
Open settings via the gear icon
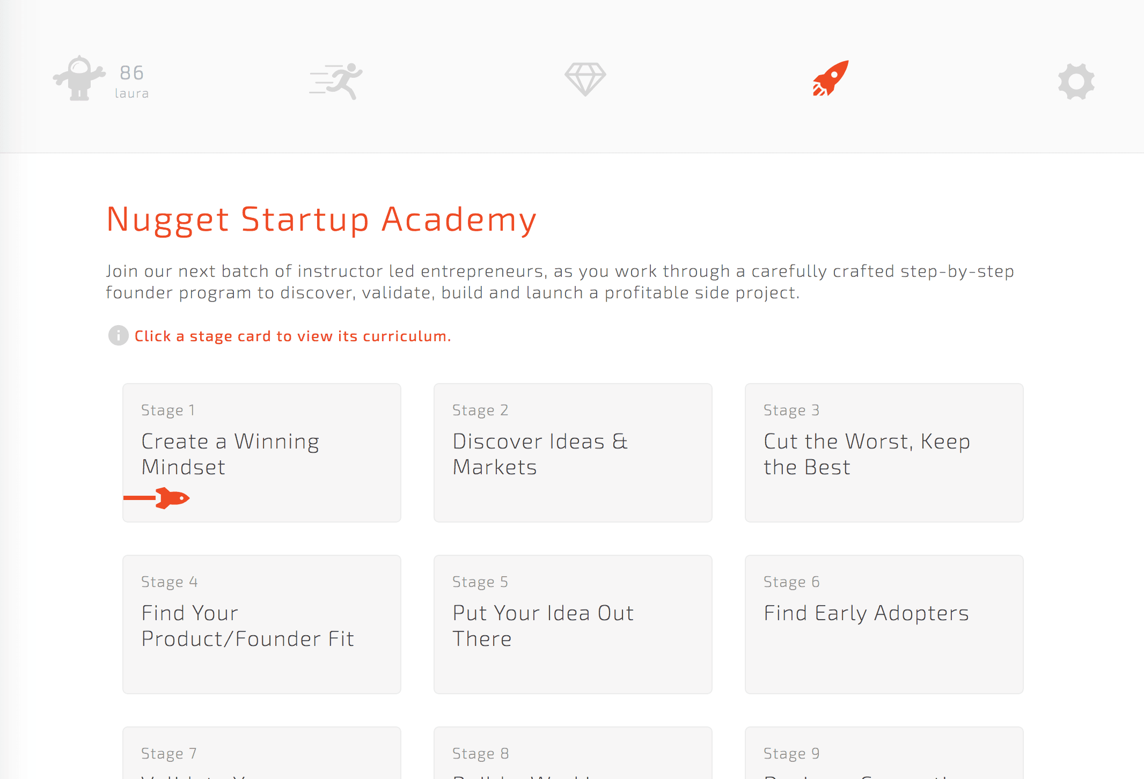click(1076, 82)
